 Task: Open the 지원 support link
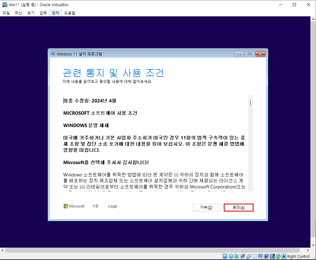pos(95,206)
